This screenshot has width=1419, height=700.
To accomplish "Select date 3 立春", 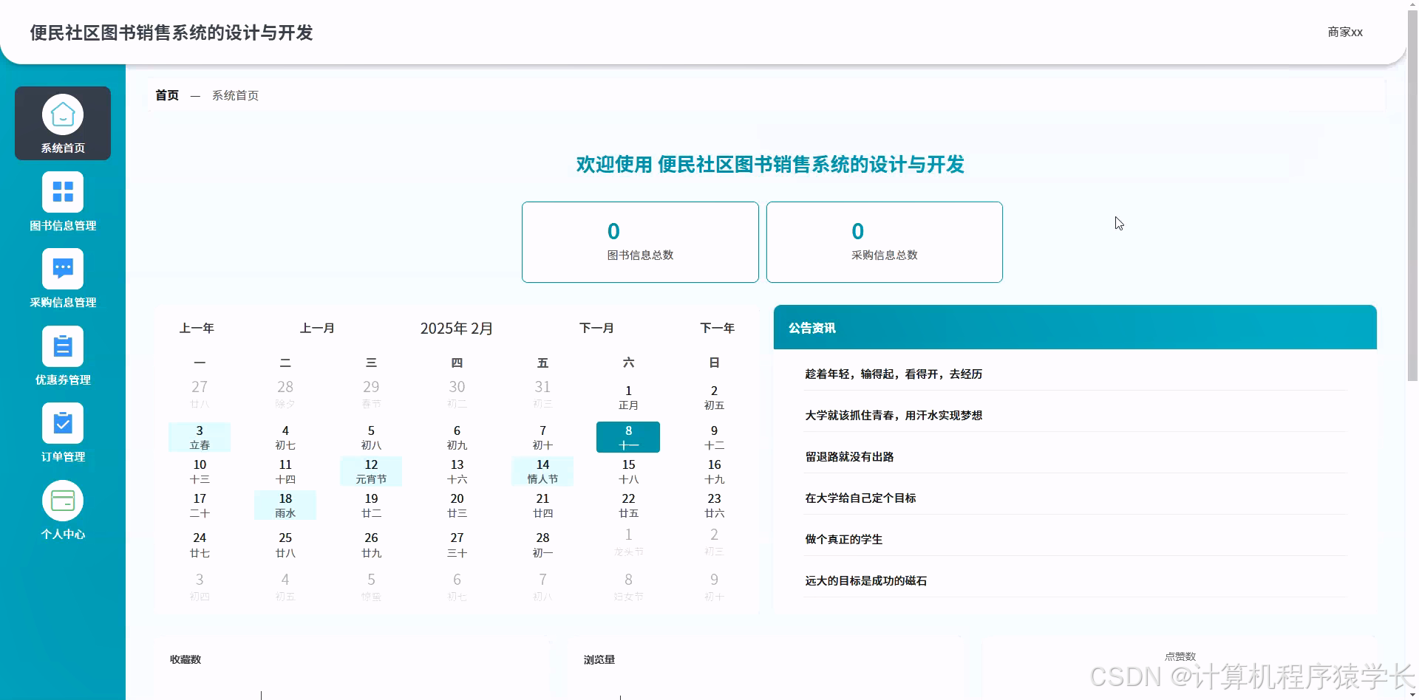I will click(200, 437).
